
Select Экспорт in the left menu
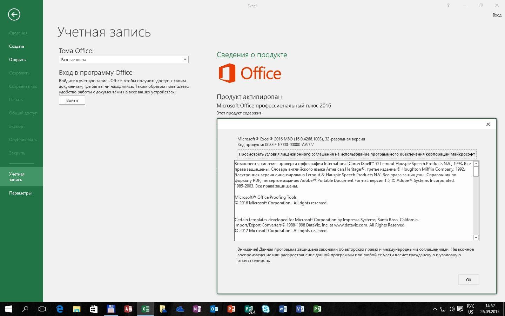click(x=17, y=126)
